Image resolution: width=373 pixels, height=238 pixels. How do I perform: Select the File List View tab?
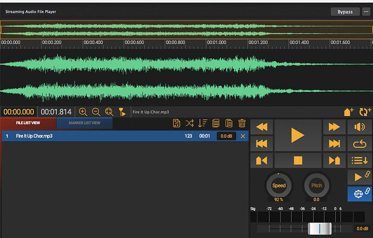tap(28, 123)
